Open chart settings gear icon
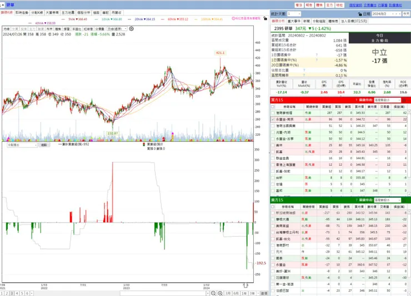Screen dimensions: 411x296 131,28
